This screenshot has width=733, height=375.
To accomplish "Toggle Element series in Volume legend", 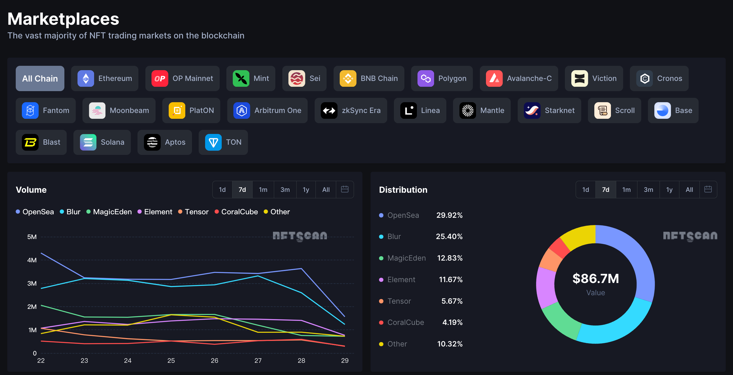I will pyautogui.click(x=155, y=212).
